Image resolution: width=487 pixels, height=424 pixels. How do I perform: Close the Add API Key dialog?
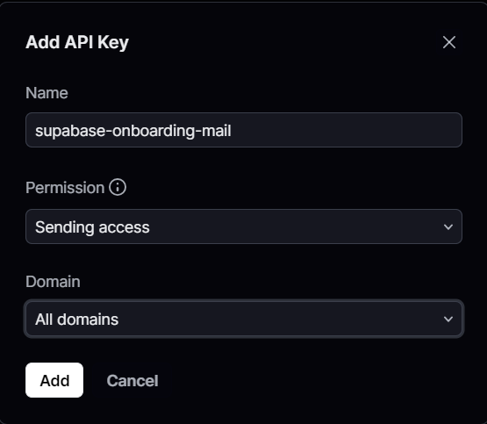point(449,42)
